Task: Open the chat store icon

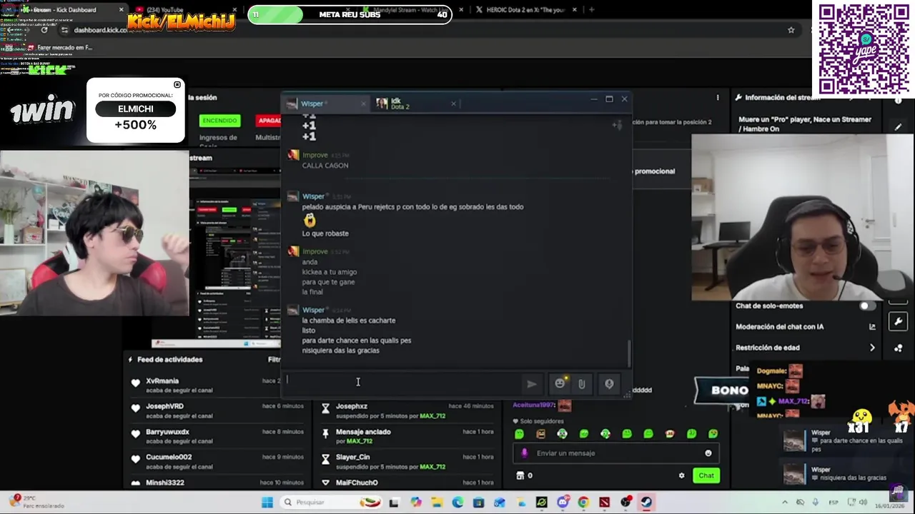Action: click(x=520, y=475)
